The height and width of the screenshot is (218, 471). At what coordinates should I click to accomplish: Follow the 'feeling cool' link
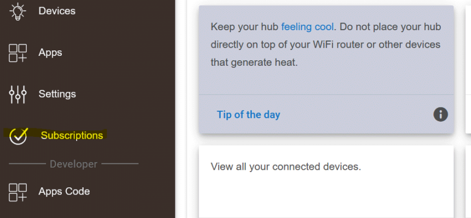pos(307,27)
